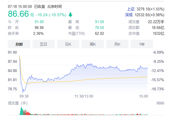The height and width of the screenshot is (119, 176).
Task: Click the 昨收 value 96.90
Action: 39,28
